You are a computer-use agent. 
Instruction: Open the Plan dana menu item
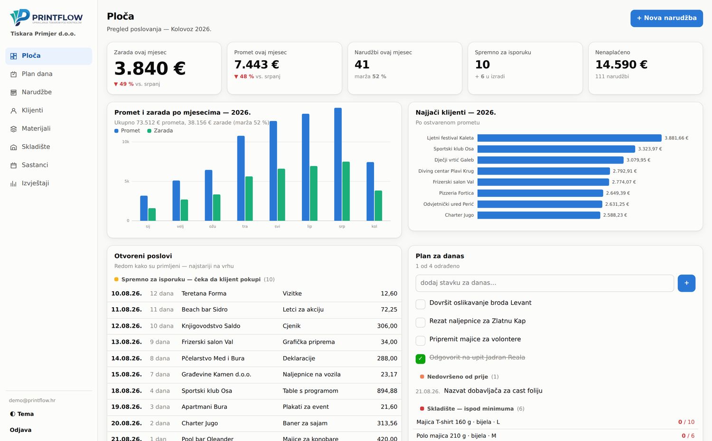click(48, 74)
